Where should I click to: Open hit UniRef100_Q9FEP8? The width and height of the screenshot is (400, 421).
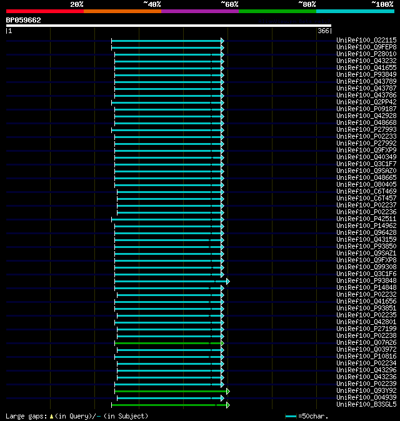pyautogui.click(x=366, y=47)
